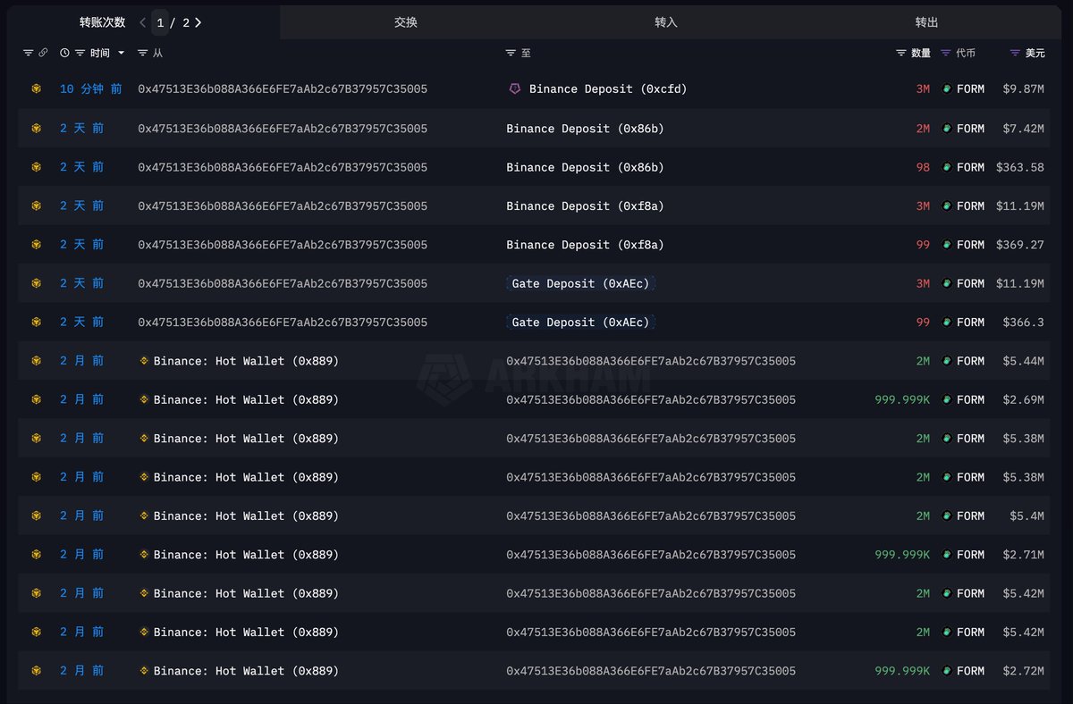Open the recipient address in the $2.72M row
1073x704 pixels.
651,671
